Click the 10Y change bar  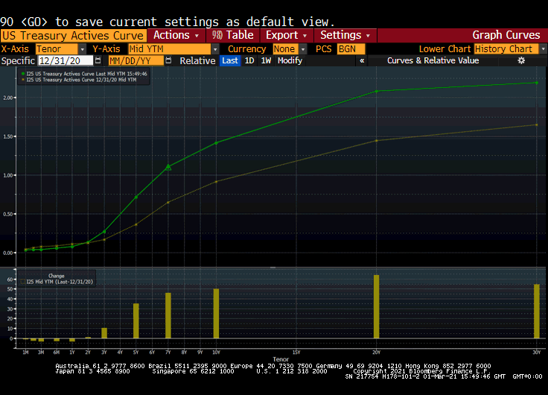pos(217,314)
